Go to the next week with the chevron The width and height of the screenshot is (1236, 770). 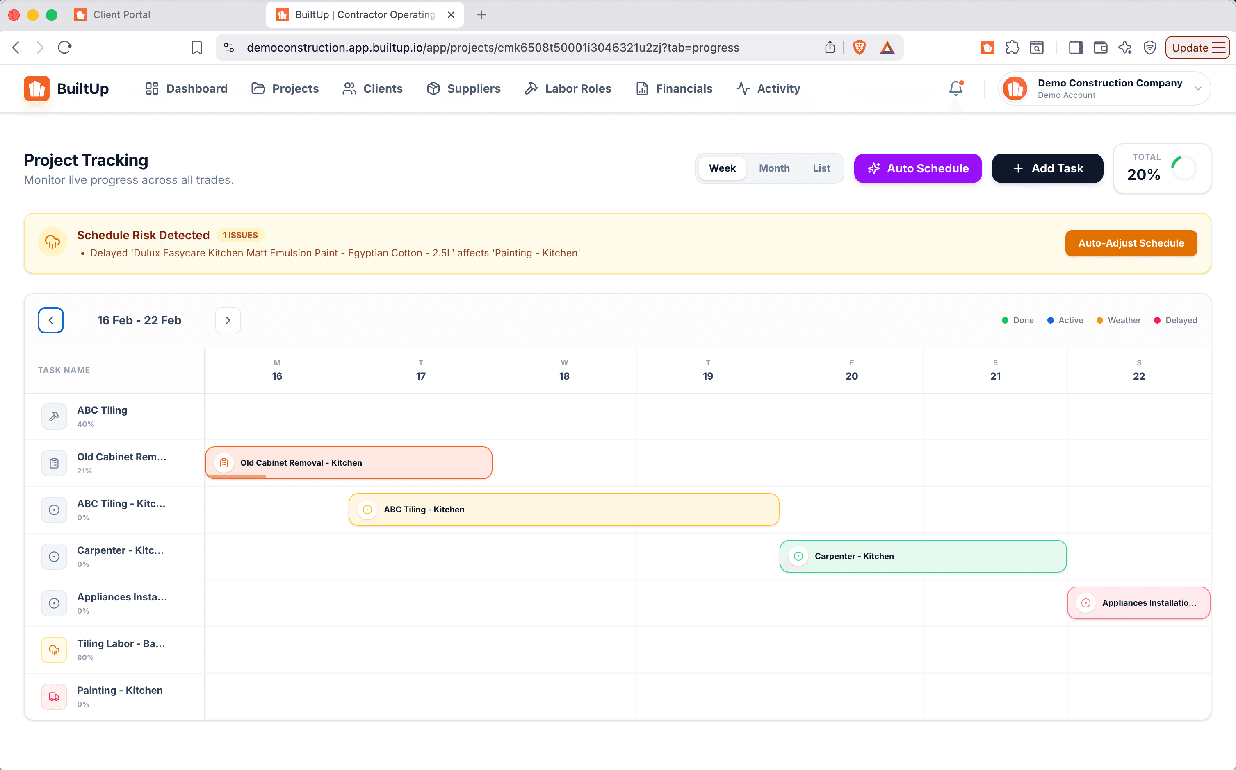click(x=228, y=320)
